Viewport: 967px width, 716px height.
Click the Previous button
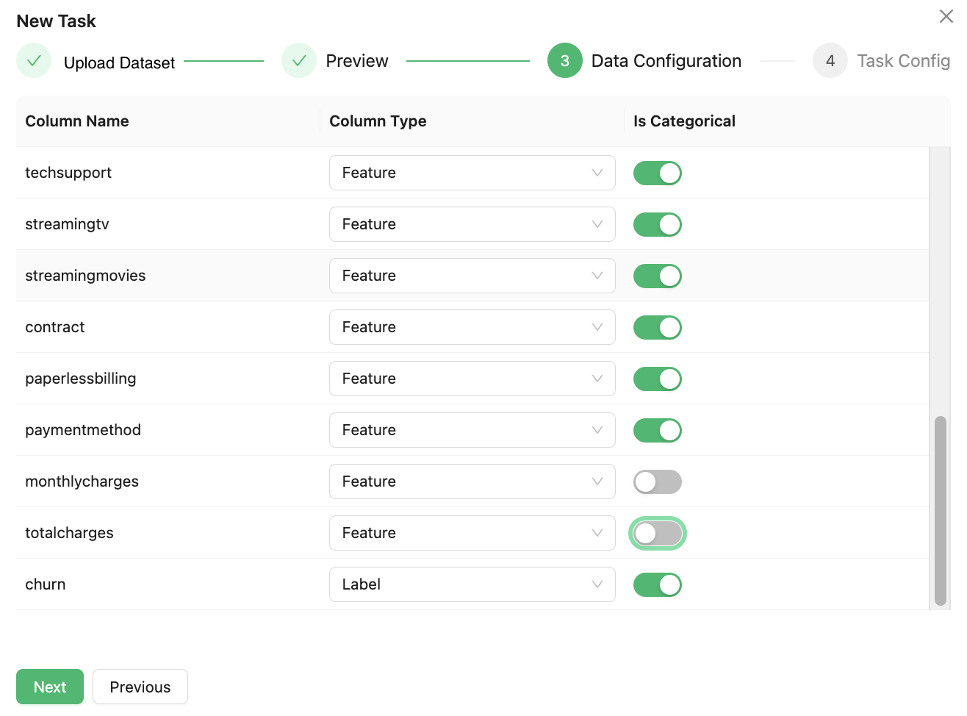[x=140, y=687]
